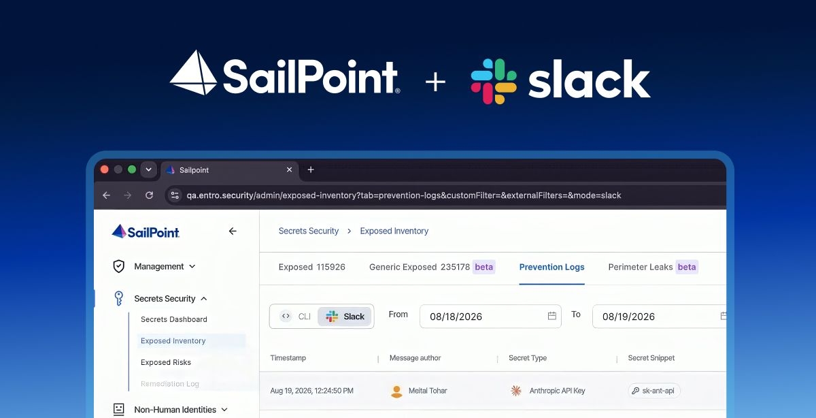Screen dimensions: 816x418
Task: Expand the Management menu
Action: click(165, 266)
